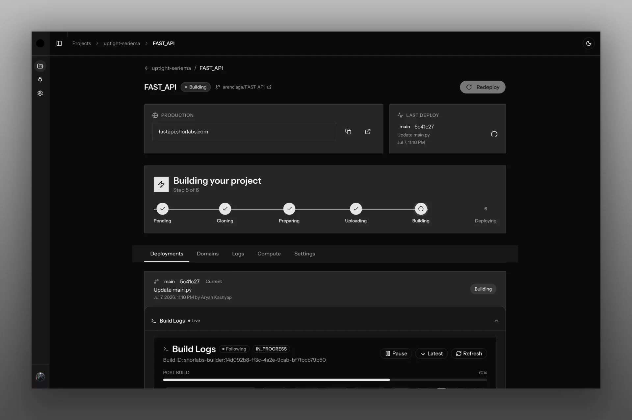Go to Projects breadcrumb
The image size is (632, 420).
click(82, 43)
